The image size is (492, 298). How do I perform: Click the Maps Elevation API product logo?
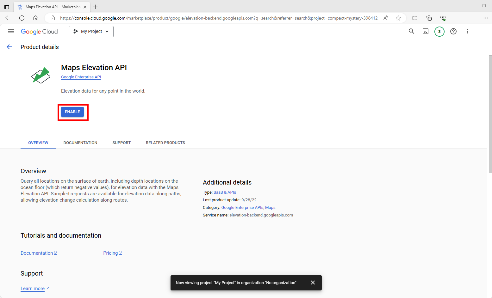tap(41, 75)
